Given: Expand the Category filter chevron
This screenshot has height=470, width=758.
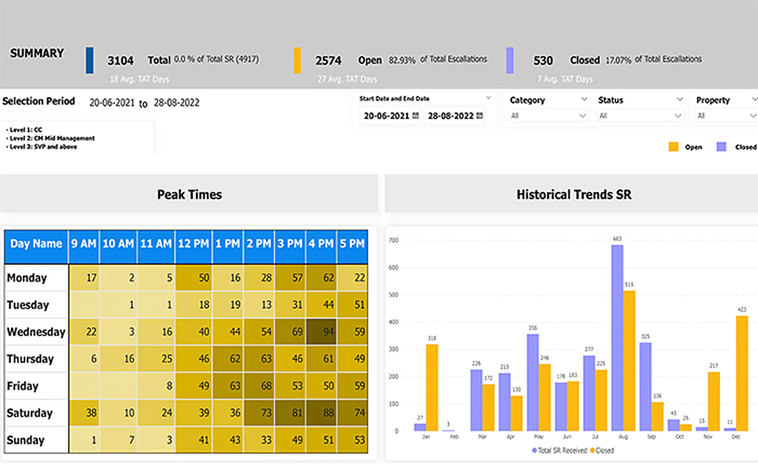Looking at the screenshot, I should tap(584, 99).
